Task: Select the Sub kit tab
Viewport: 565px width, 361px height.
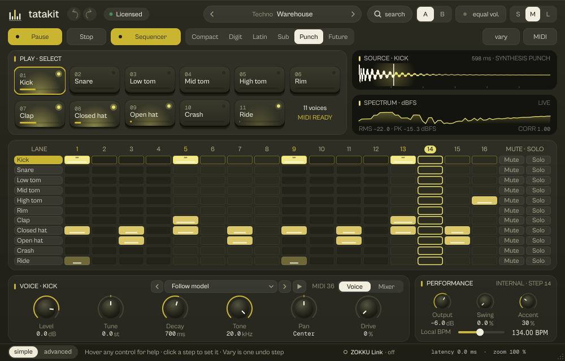Action: point(283,37)
